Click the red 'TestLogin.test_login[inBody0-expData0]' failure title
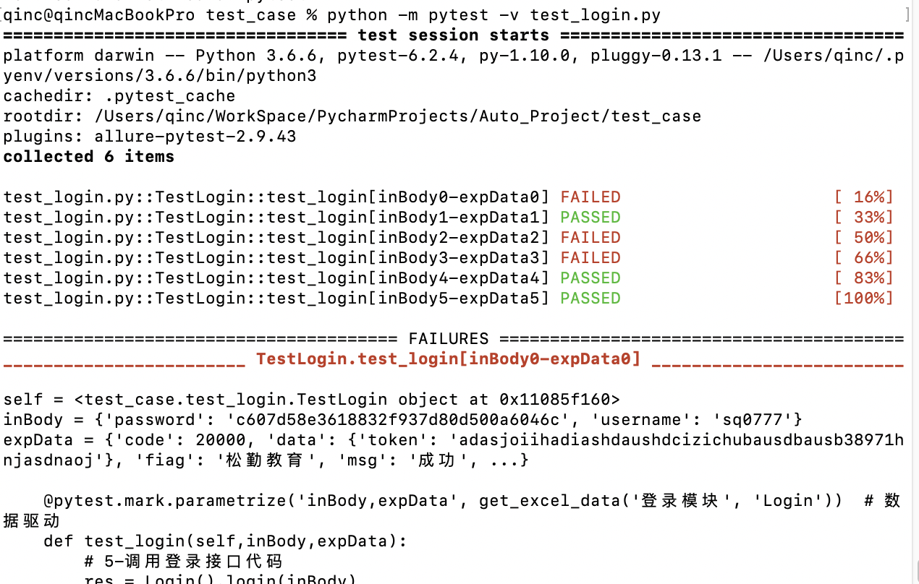Image resolution: width=919 pixels, height=584 pixels. [449, 359]
